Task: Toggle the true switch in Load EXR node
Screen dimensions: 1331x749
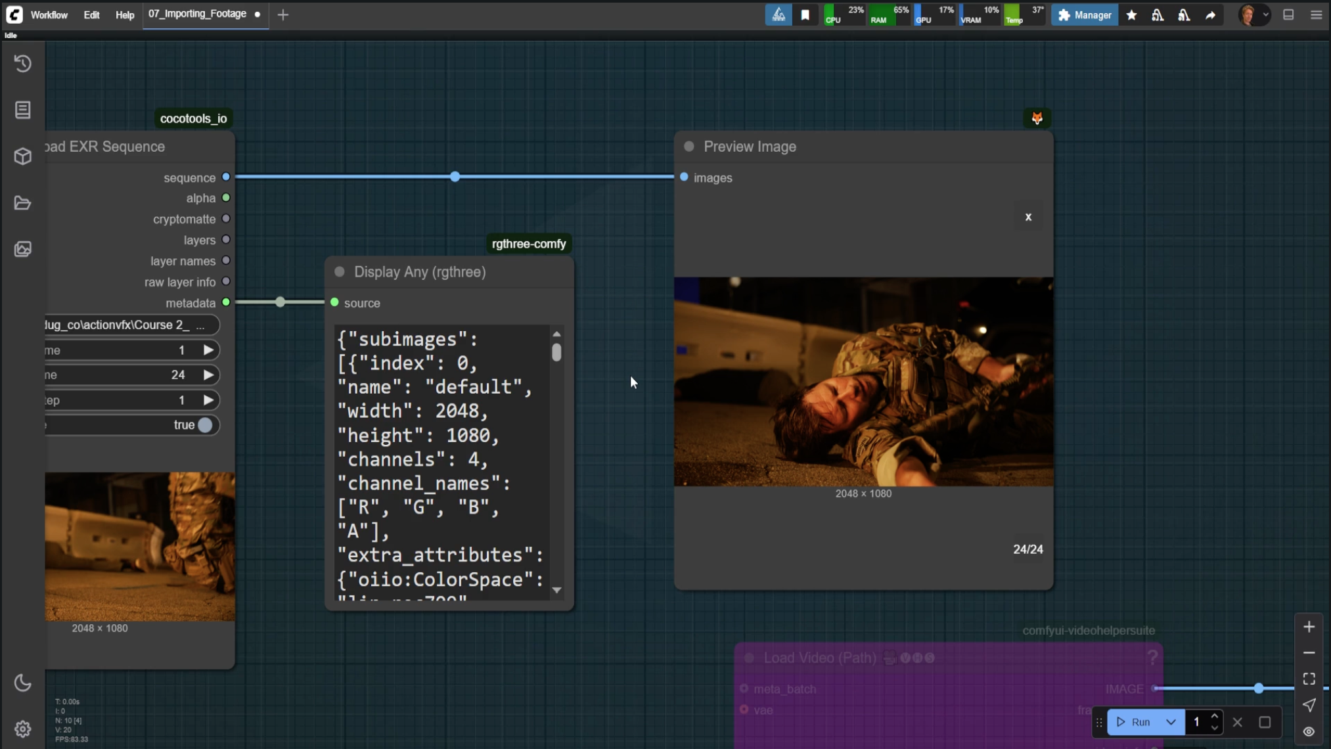Action: (205, 425)
